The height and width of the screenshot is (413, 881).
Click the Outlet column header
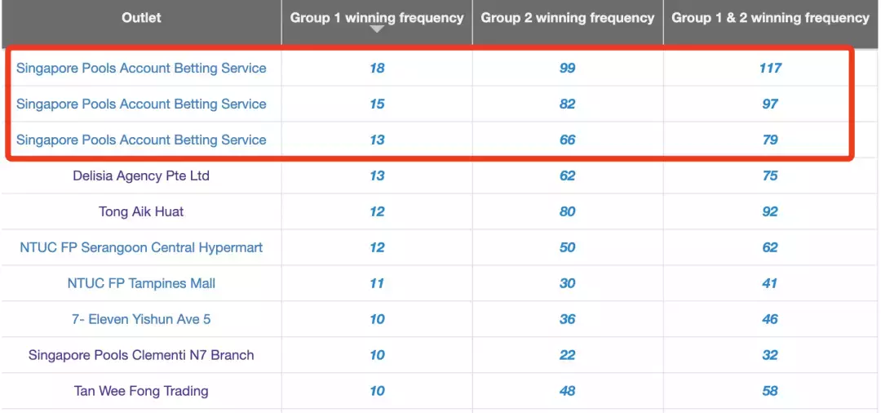pyautogui.click(x=141, y=17)
